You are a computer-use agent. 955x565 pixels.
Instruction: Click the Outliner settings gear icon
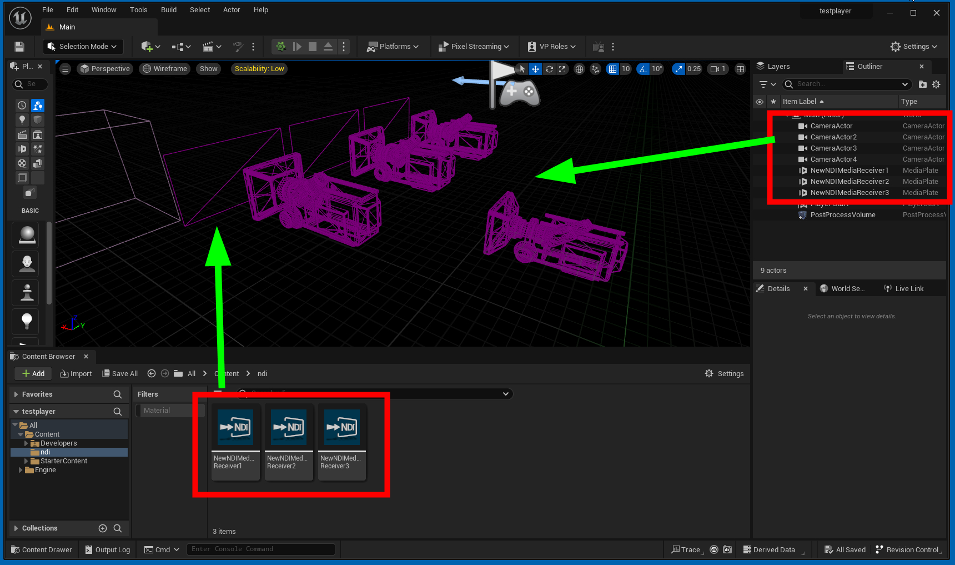click(x=936, y=84)
